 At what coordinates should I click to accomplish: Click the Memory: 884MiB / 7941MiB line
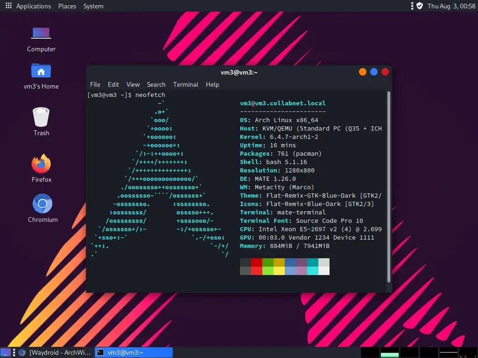285,246
